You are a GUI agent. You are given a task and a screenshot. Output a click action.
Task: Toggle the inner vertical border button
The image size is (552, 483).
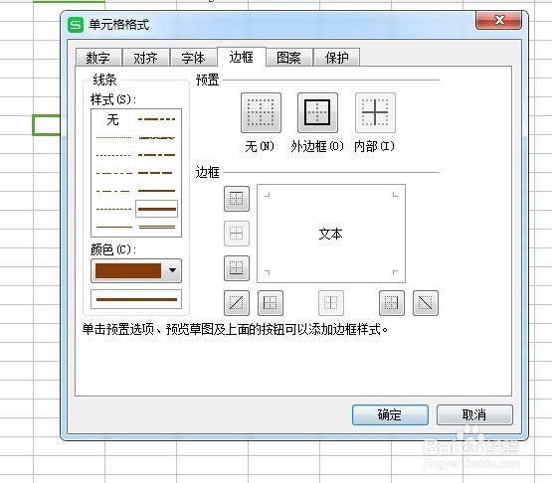(x=331, y=303)
